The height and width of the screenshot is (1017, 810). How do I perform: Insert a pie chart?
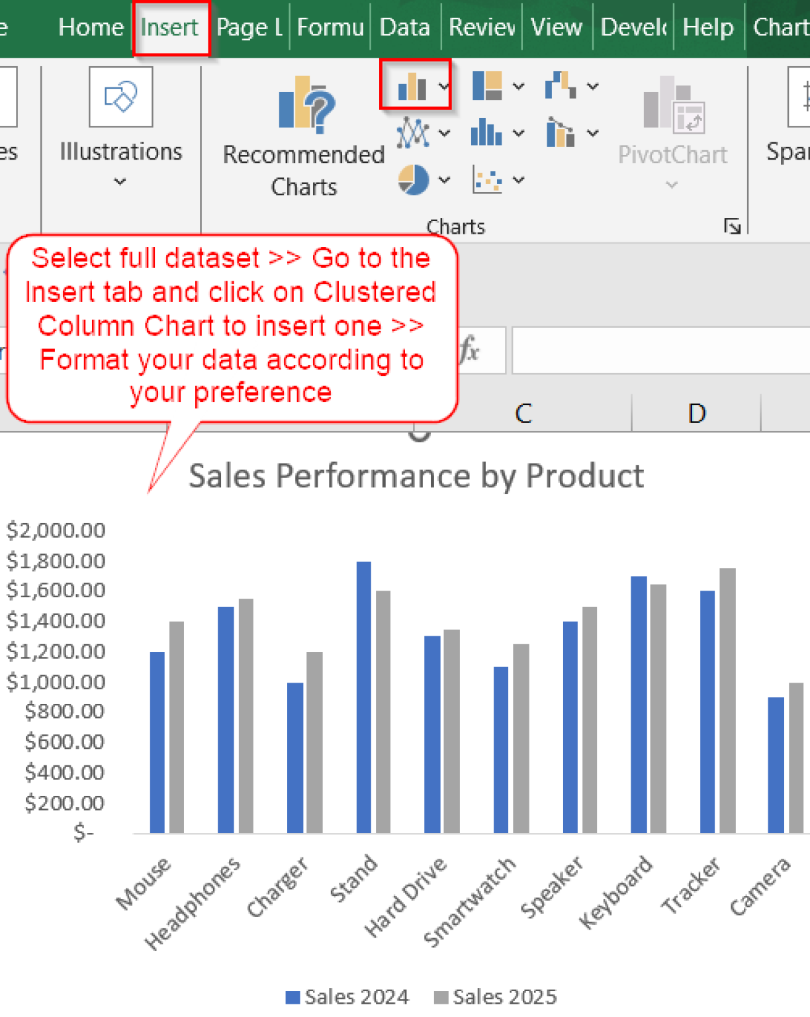click(414, 179)
